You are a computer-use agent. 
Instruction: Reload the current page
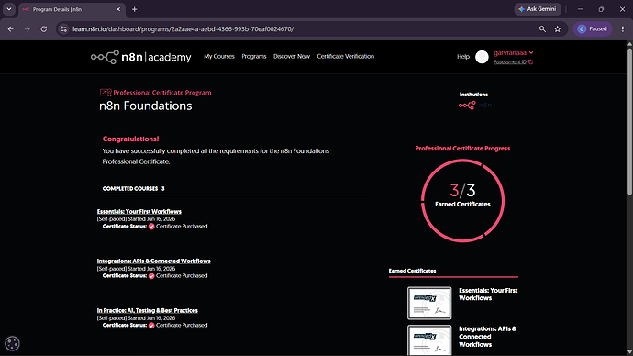coord(44,29)
